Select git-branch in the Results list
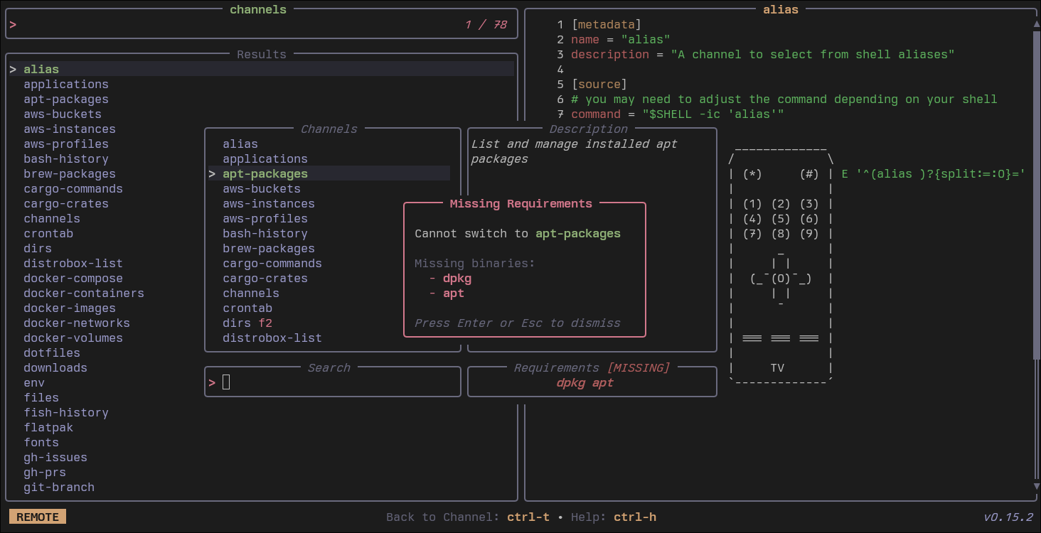This screenshot has width=1041, height=533. pyautogui.click(x=59, y=488)
